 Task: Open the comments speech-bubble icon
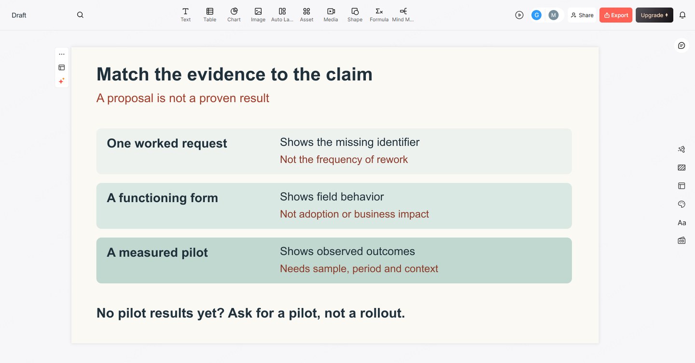point(681,45)
